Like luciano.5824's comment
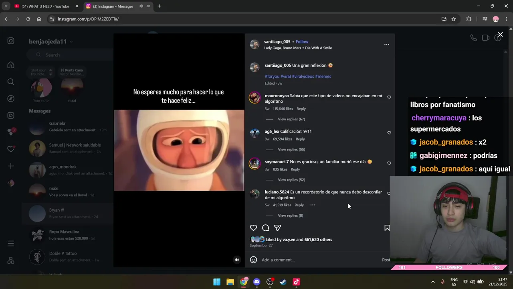This screenshot has width=513, height=289. pyautogui.click(x=389, y=193)
